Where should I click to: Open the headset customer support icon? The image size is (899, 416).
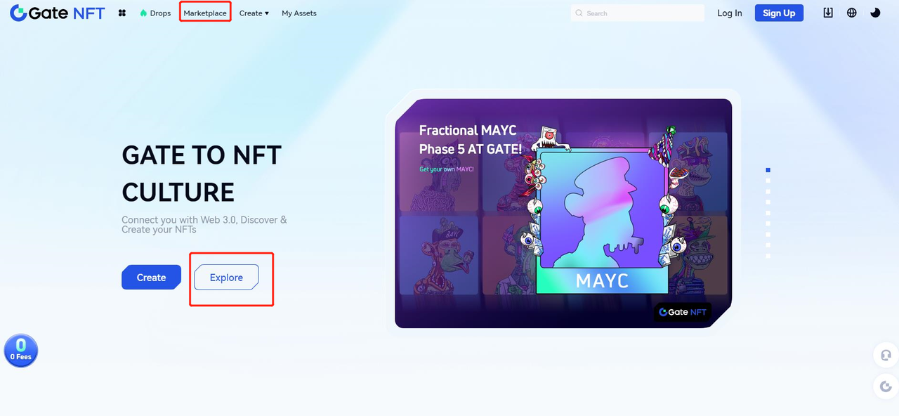(886, 355)
